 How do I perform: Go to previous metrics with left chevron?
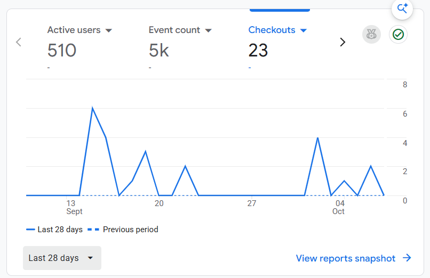pos(19,42)
